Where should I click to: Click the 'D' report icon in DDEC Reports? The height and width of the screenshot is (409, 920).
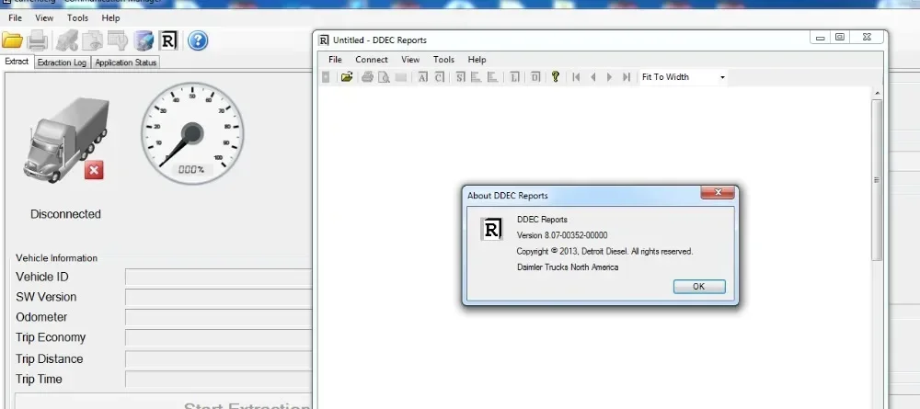(x=535, y=77)
